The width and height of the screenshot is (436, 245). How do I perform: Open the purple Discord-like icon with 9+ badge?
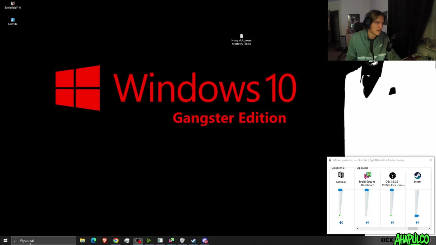point(205,241)
